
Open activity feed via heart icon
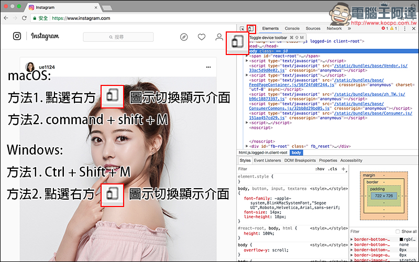202,37
